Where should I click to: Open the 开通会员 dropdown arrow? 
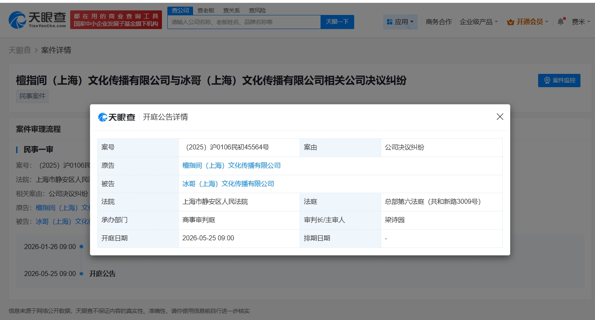[547, 22]
